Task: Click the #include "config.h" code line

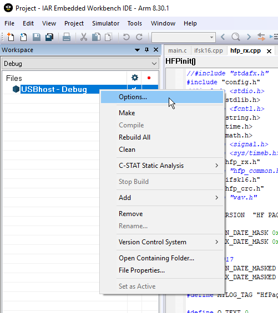Action: [x=223, y=82]
